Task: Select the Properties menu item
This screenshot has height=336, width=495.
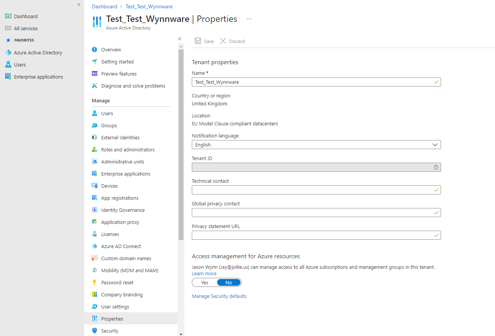Action: point(131,319)
